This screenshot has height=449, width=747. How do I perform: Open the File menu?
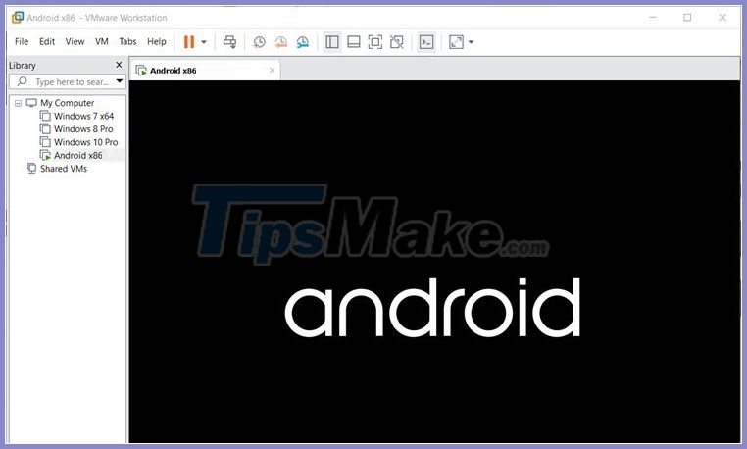point(22,41)
